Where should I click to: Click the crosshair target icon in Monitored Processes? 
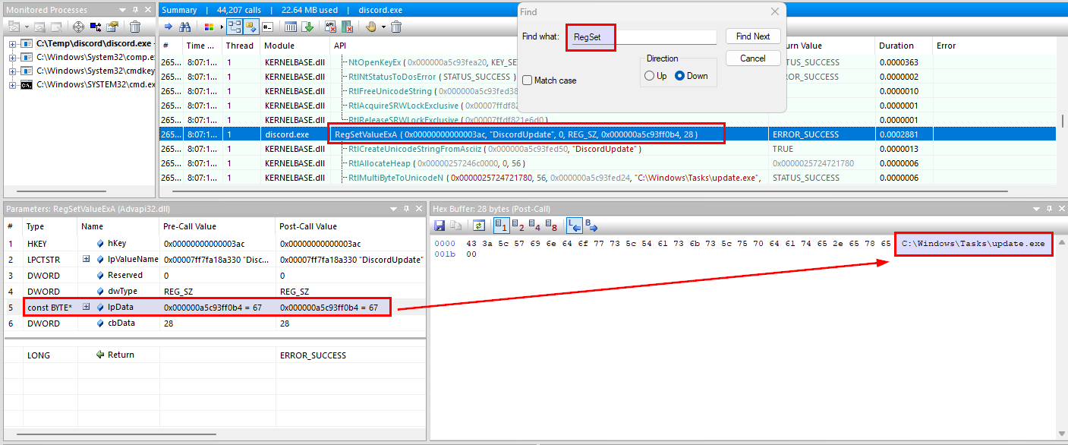tap(79, 27)
